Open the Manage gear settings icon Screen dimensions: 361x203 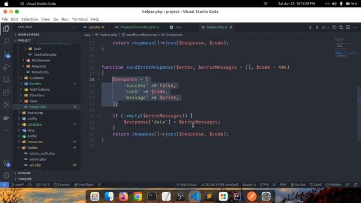coord(6,175)
